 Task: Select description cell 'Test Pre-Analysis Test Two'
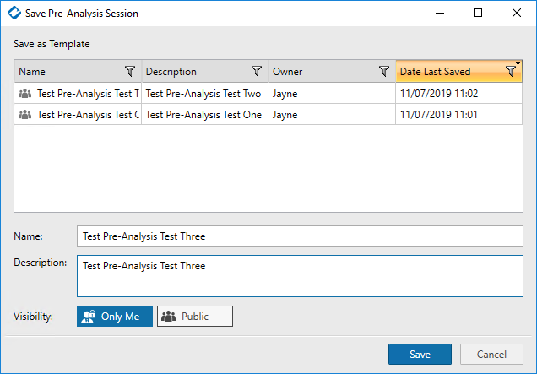point(205,94)
